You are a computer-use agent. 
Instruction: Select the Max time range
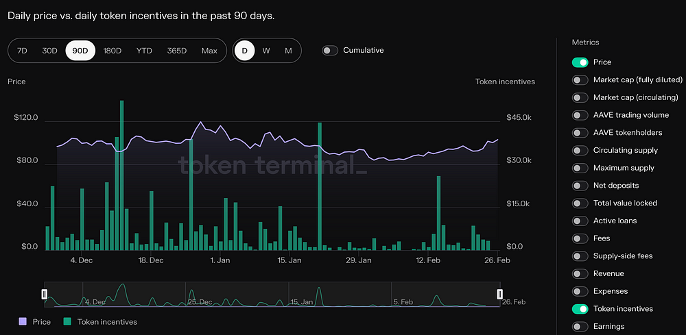209,51
